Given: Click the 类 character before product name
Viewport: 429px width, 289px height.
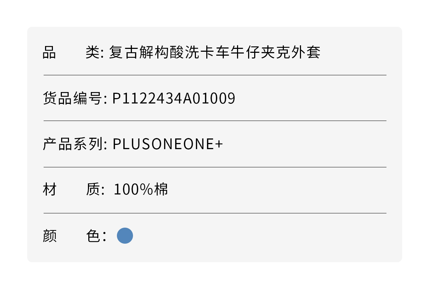Looking at the screenshot, I should click(92, 52).
